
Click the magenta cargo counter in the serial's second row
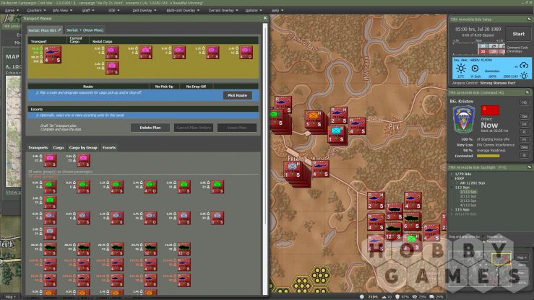tap(112, 68)
